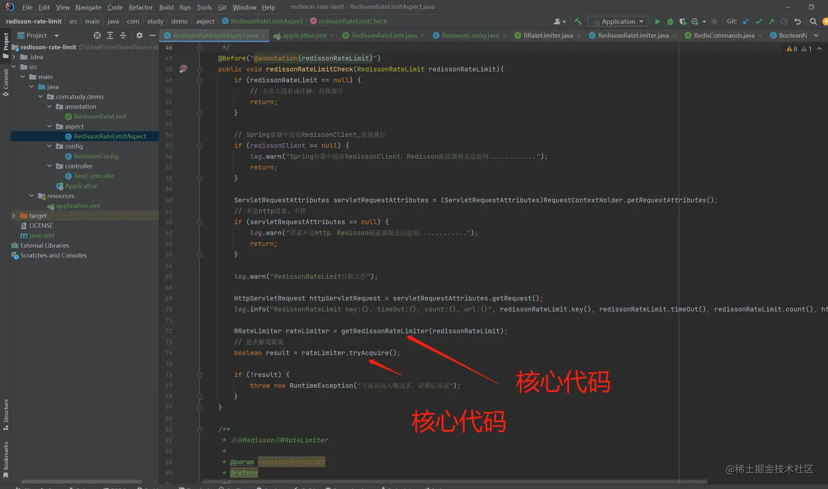
Task: Expand the target folder
Action: coord(14,216)
